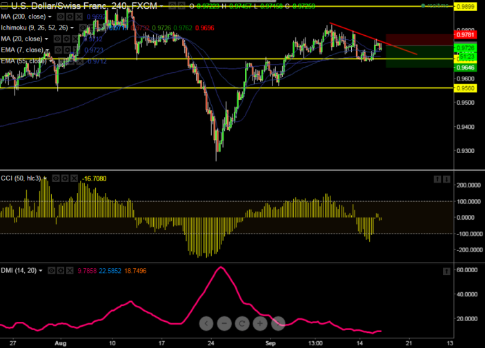Zoom in with the plus button

click(x=260, y=324)
